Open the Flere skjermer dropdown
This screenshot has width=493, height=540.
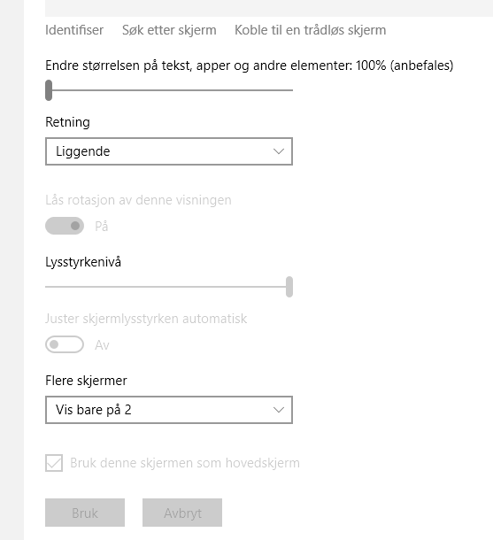(x=169, y=410)
